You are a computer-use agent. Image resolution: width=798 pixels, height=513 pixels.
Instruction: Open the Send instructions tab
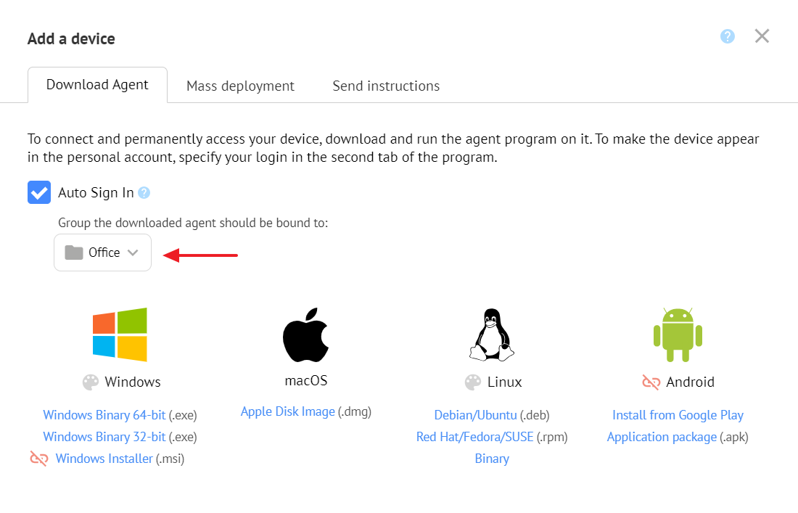click(x=386, y=86)
